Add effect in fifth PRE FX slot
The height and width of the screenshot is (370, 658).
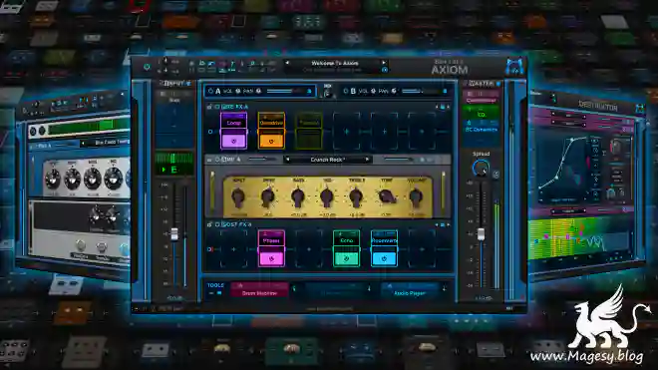(384, 132)
